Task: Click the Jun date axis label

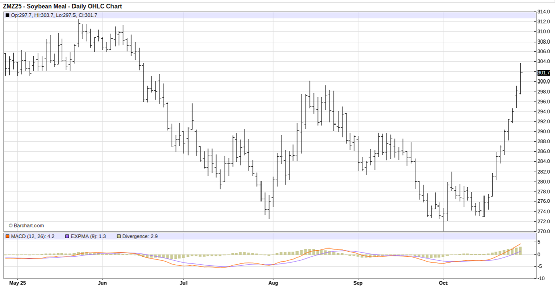Action: coord(103,283)
